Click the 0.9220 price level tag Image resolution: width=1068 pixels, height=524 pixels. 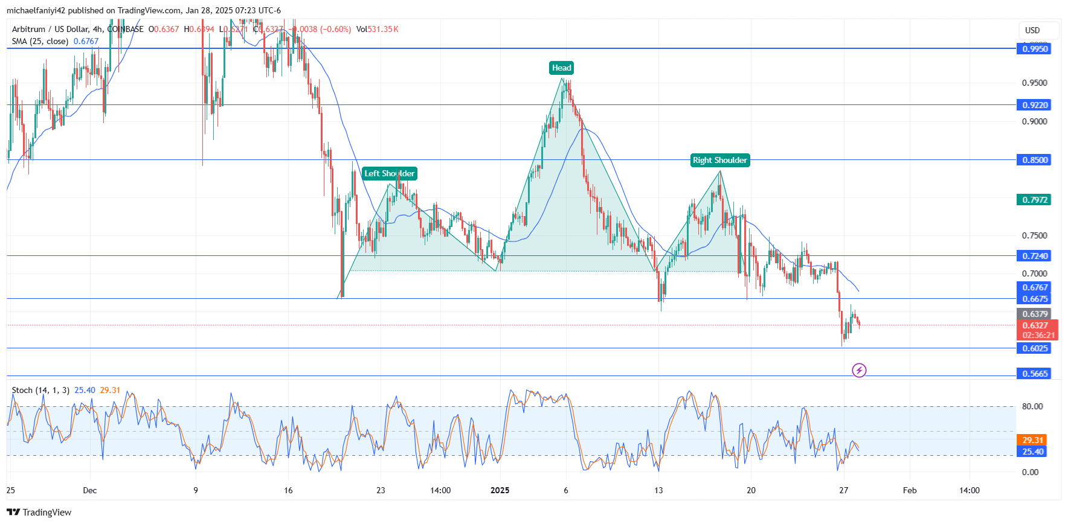[x=1034, y=105]
